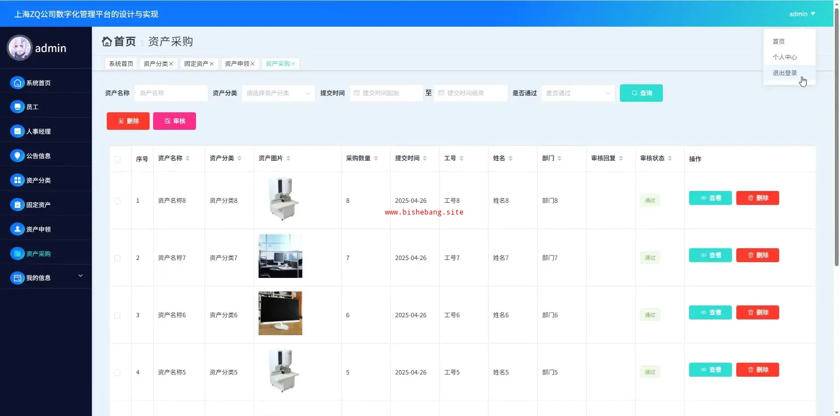Select the checkbox for row 资产名称6
This screenshot has width=840, height=416.
[117, 315]
